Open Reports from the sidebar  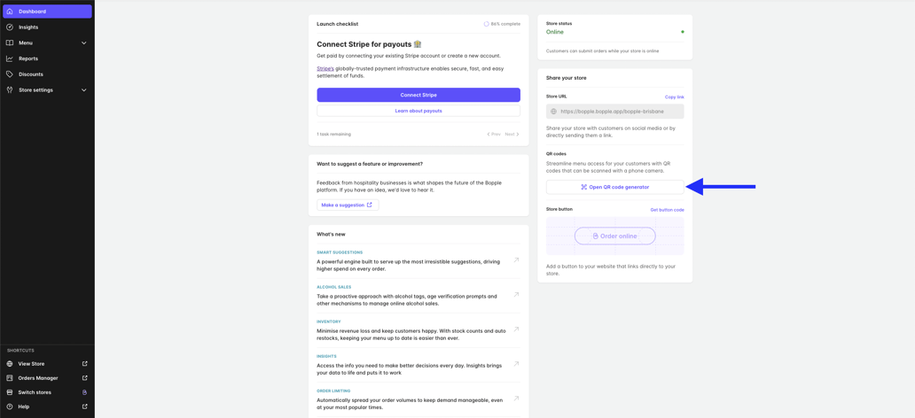(x=28, y=58)
